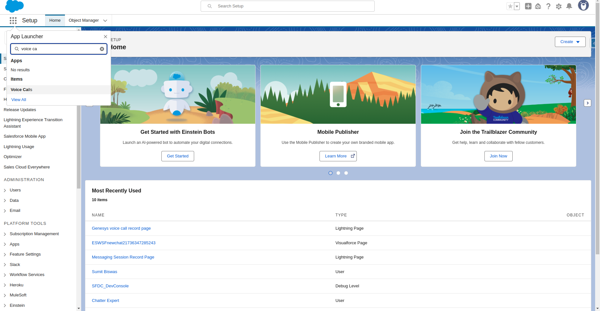600x311 pixels.
Task: View notifications bell
Action: (x=569, y=6)
